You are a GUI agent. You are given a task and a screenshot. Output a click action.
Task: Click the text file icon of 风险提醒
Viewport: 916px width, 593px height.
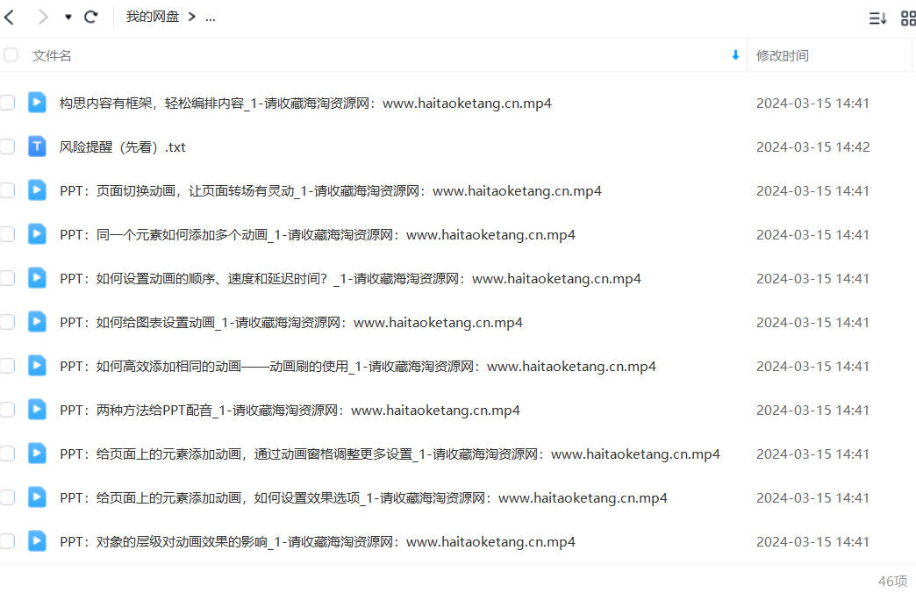(x=37, y=146)
